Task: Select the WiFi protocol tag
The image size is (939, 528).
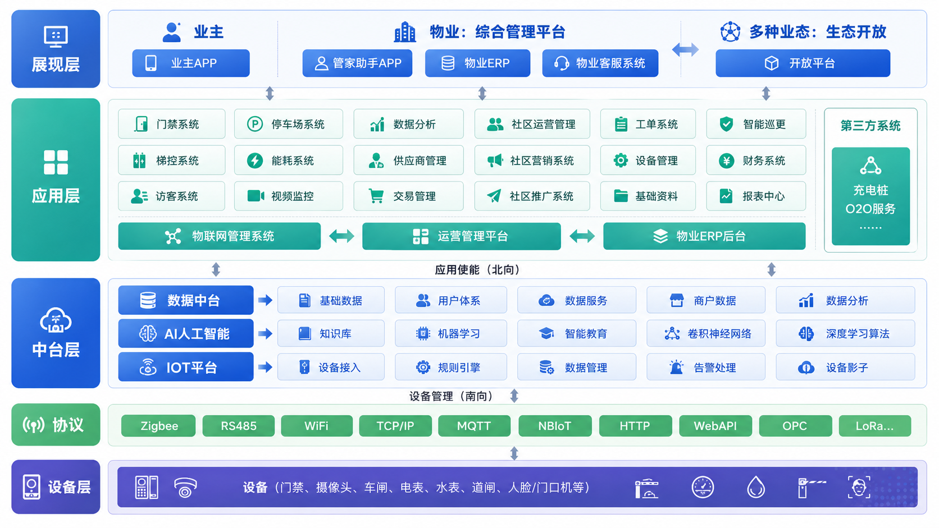Action: coord(317,426)
